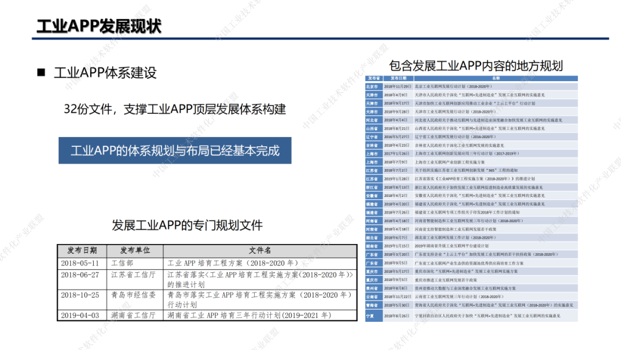Select the date 2018年4月9日
The width and height of the screenshot is (621, 350).
[396, 95]
